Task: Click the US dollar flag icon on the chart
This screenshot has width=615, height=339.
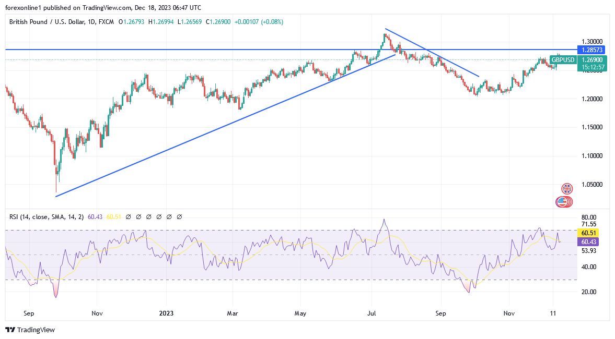Action: 563,201
